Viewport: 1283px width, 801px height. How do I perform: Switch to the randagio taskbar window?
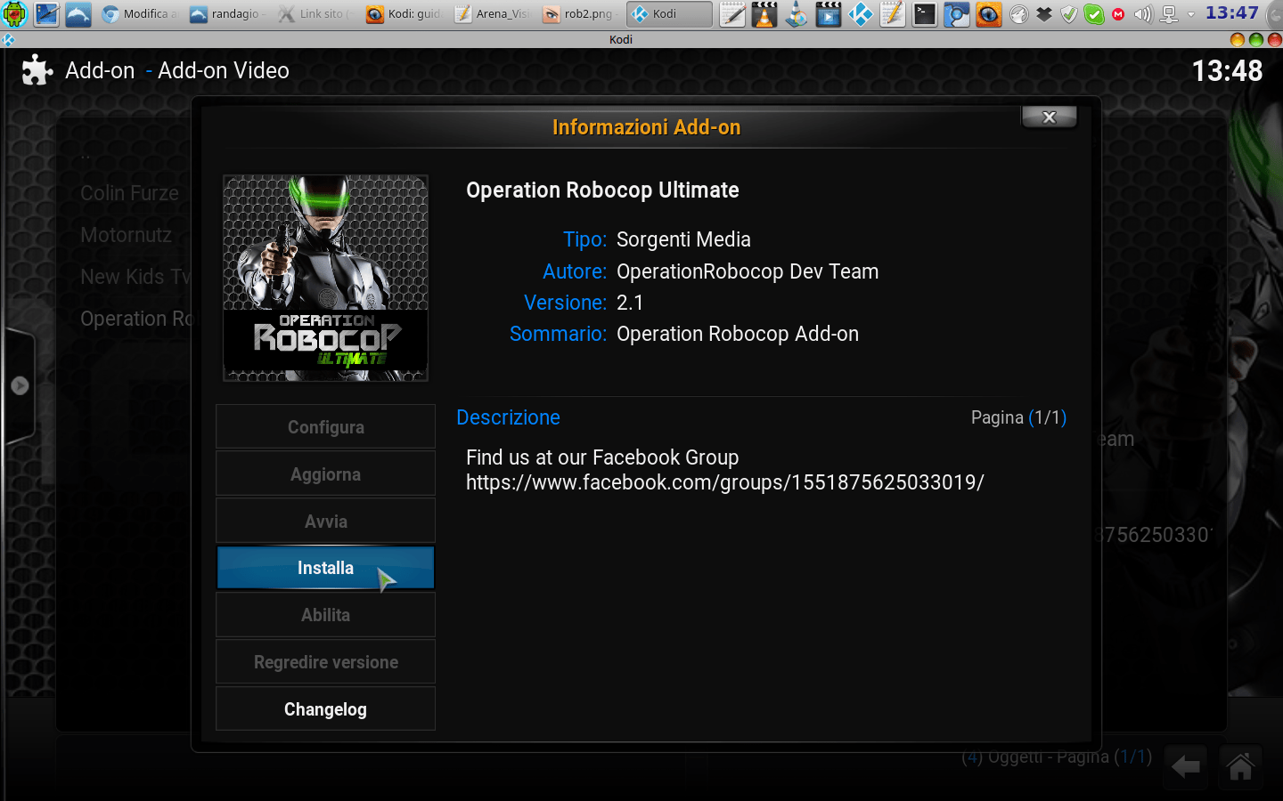(228, 13)
